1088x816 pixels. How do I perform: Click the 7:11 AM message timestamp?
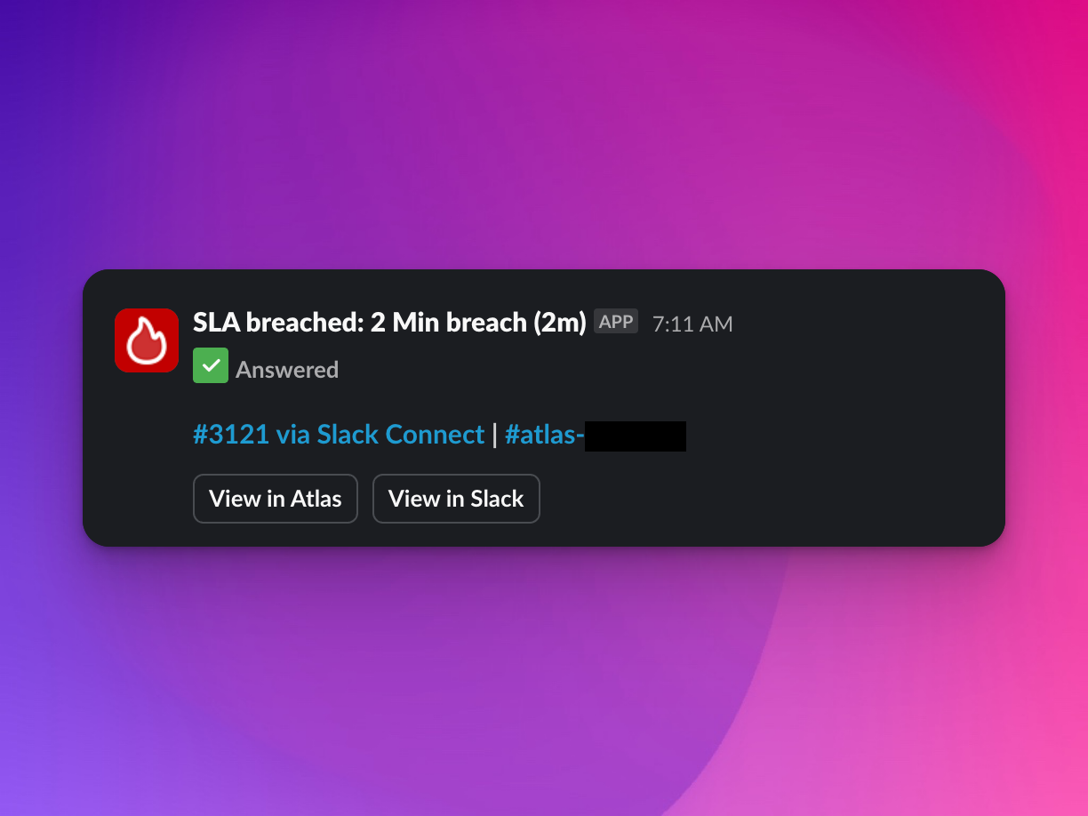(692, 324)
